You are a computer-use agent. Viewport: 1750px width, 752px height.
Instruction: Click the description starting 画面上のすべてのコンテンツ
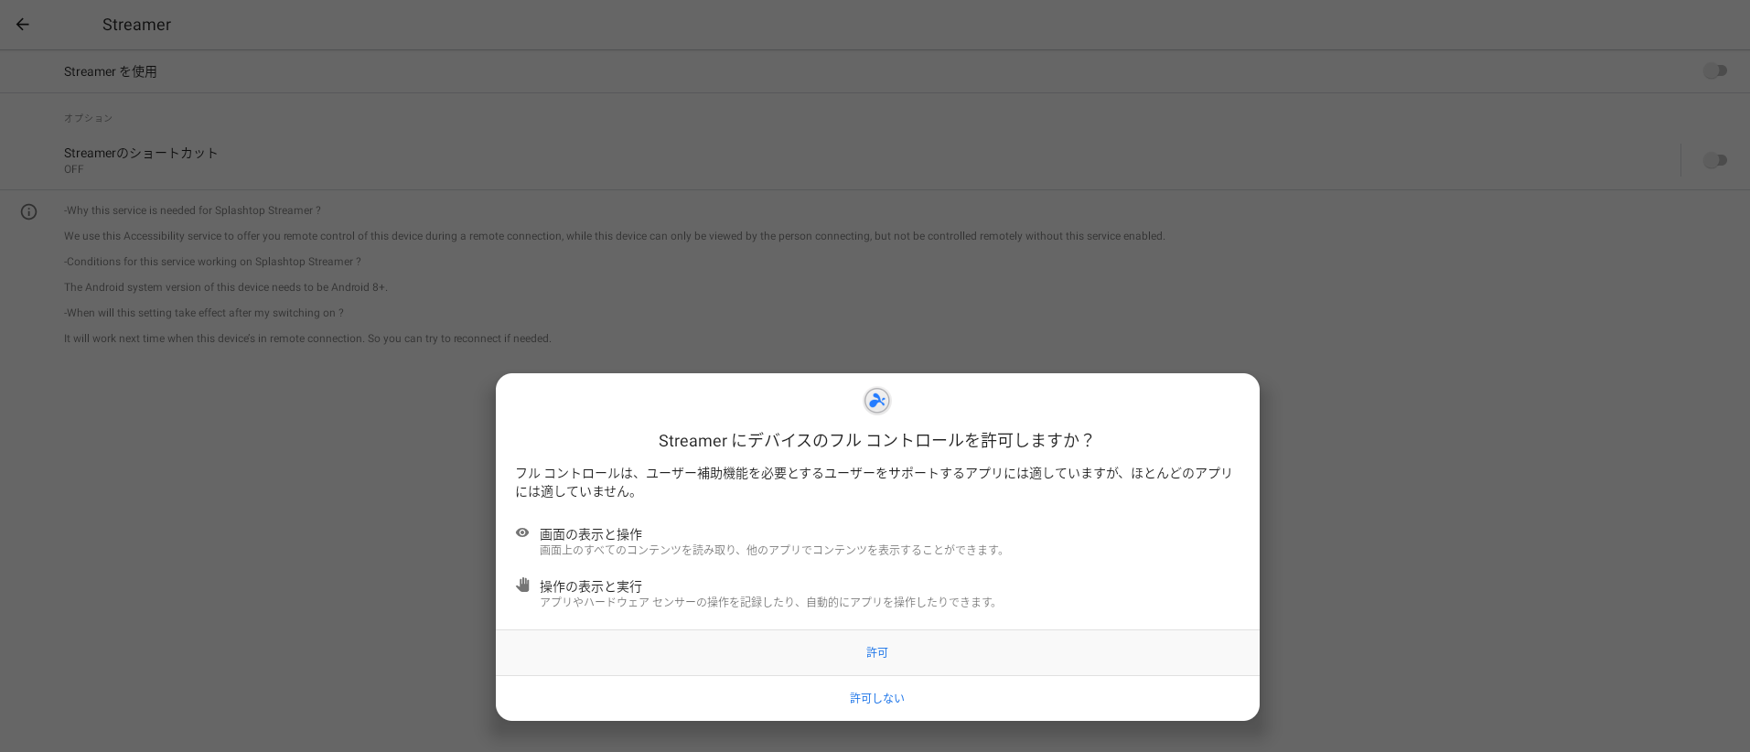point(774,550)
